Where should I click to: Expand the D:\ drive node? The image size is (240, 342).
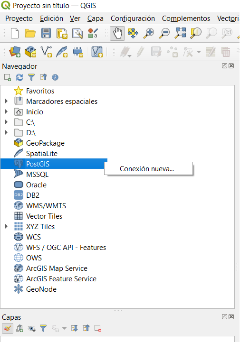click(6, 132)
